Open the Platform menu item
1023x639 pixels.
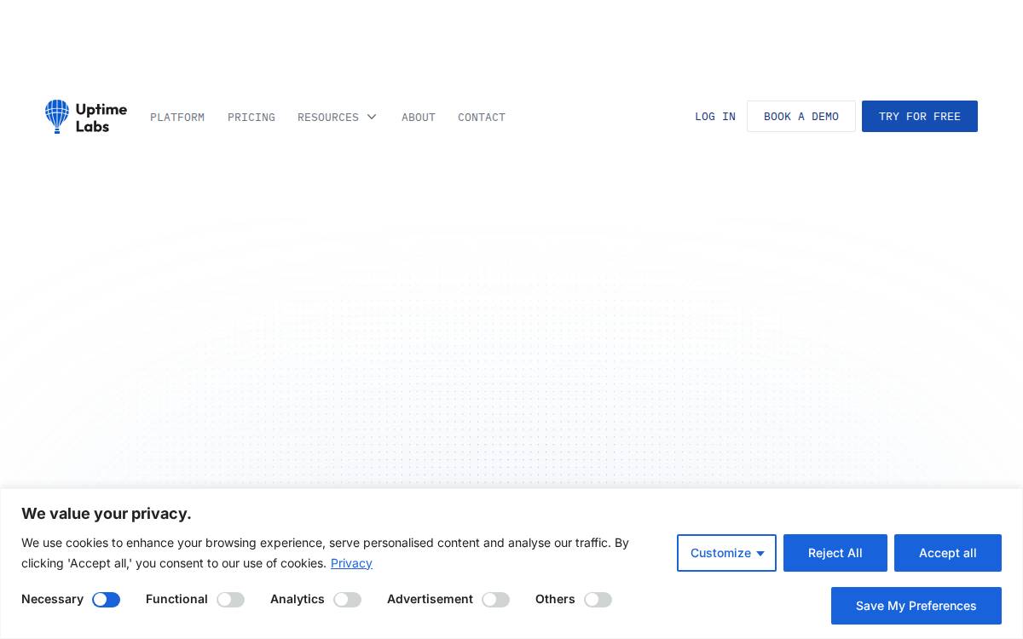point(177,118)
